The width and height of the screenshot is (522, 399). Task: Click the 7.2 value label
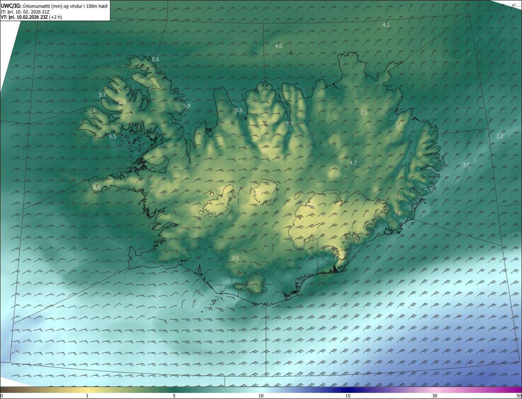pos(500,136)
